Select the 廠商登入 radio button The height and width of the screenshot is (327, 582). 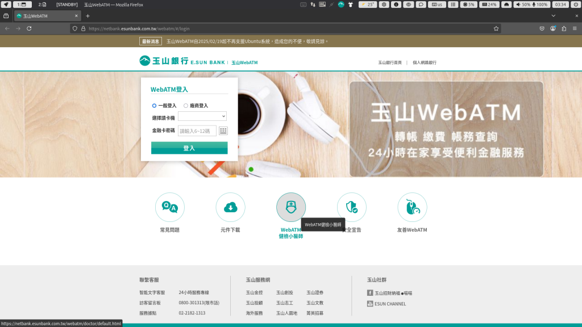click(186, 106)
